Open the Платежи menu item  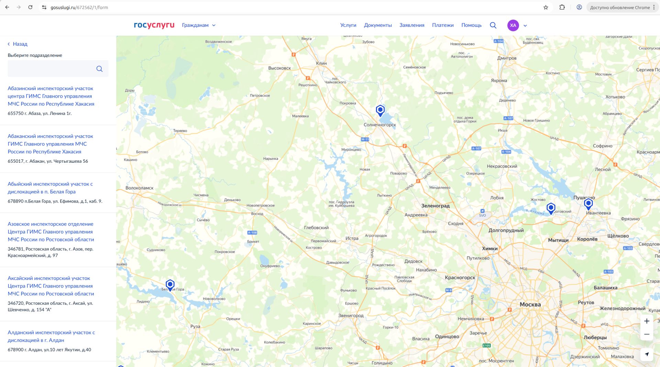pyautogui.click(x=443, y=25)
